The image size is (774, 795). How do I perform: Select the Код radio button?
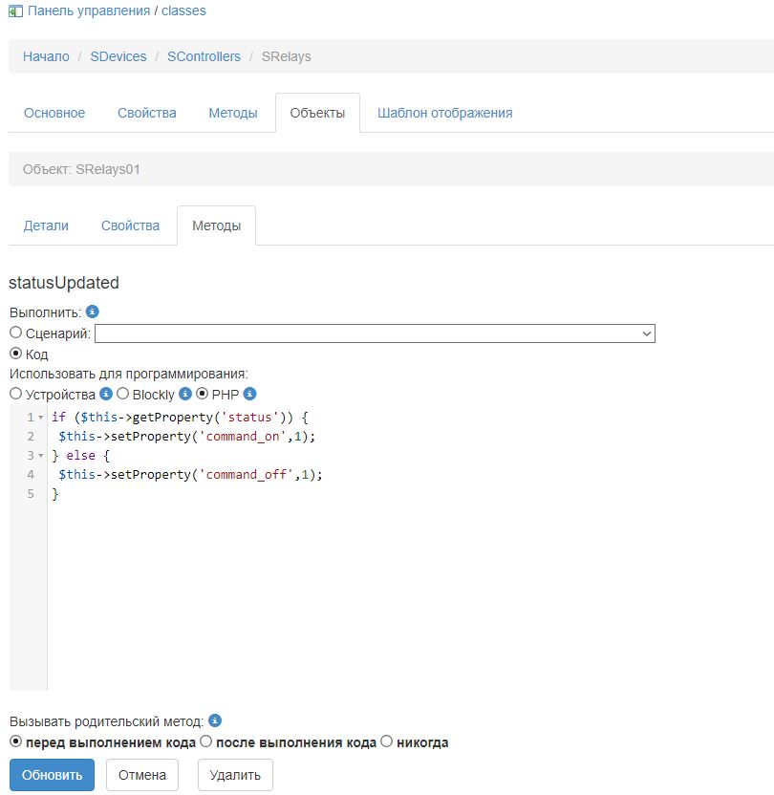[15, 354]
